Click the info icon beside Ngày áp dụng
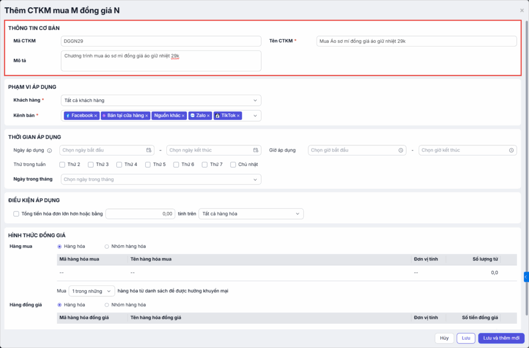 (x=50, y=150)
